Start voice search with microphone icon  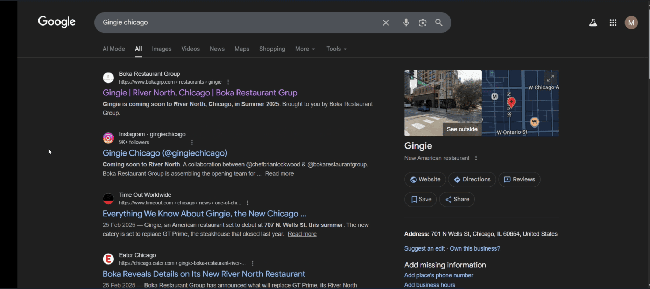click(406, 23)
